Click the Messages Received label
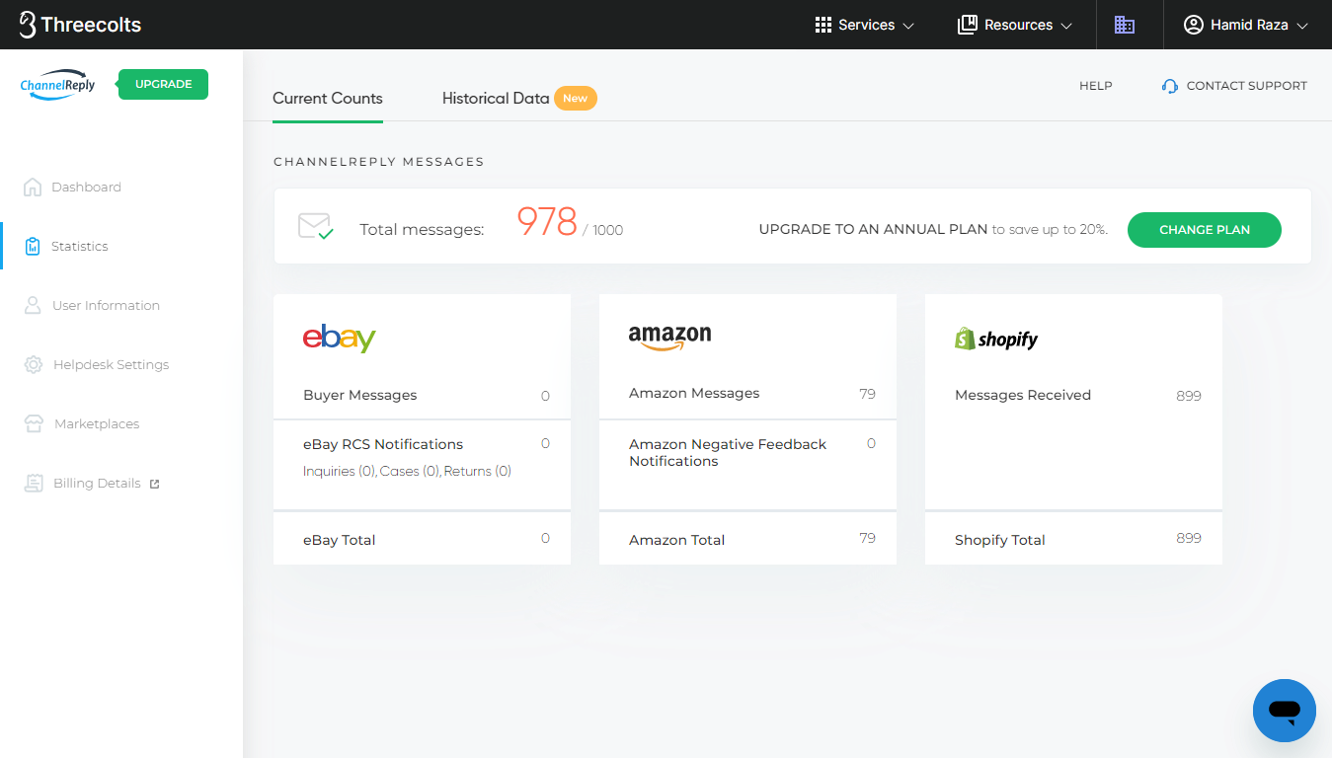1332x758 pixels. tap(1023, 395)
